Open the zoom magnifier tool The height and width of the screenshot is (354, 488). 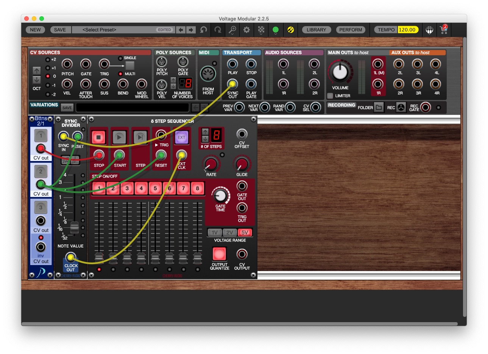[232, 30]
